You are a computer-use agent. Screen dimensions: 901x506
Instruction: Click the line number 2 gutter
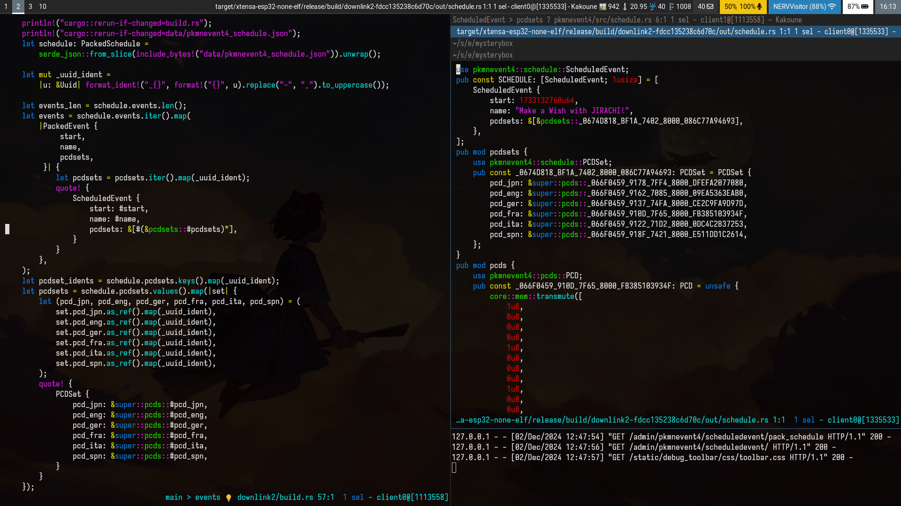tap(18, 6)
